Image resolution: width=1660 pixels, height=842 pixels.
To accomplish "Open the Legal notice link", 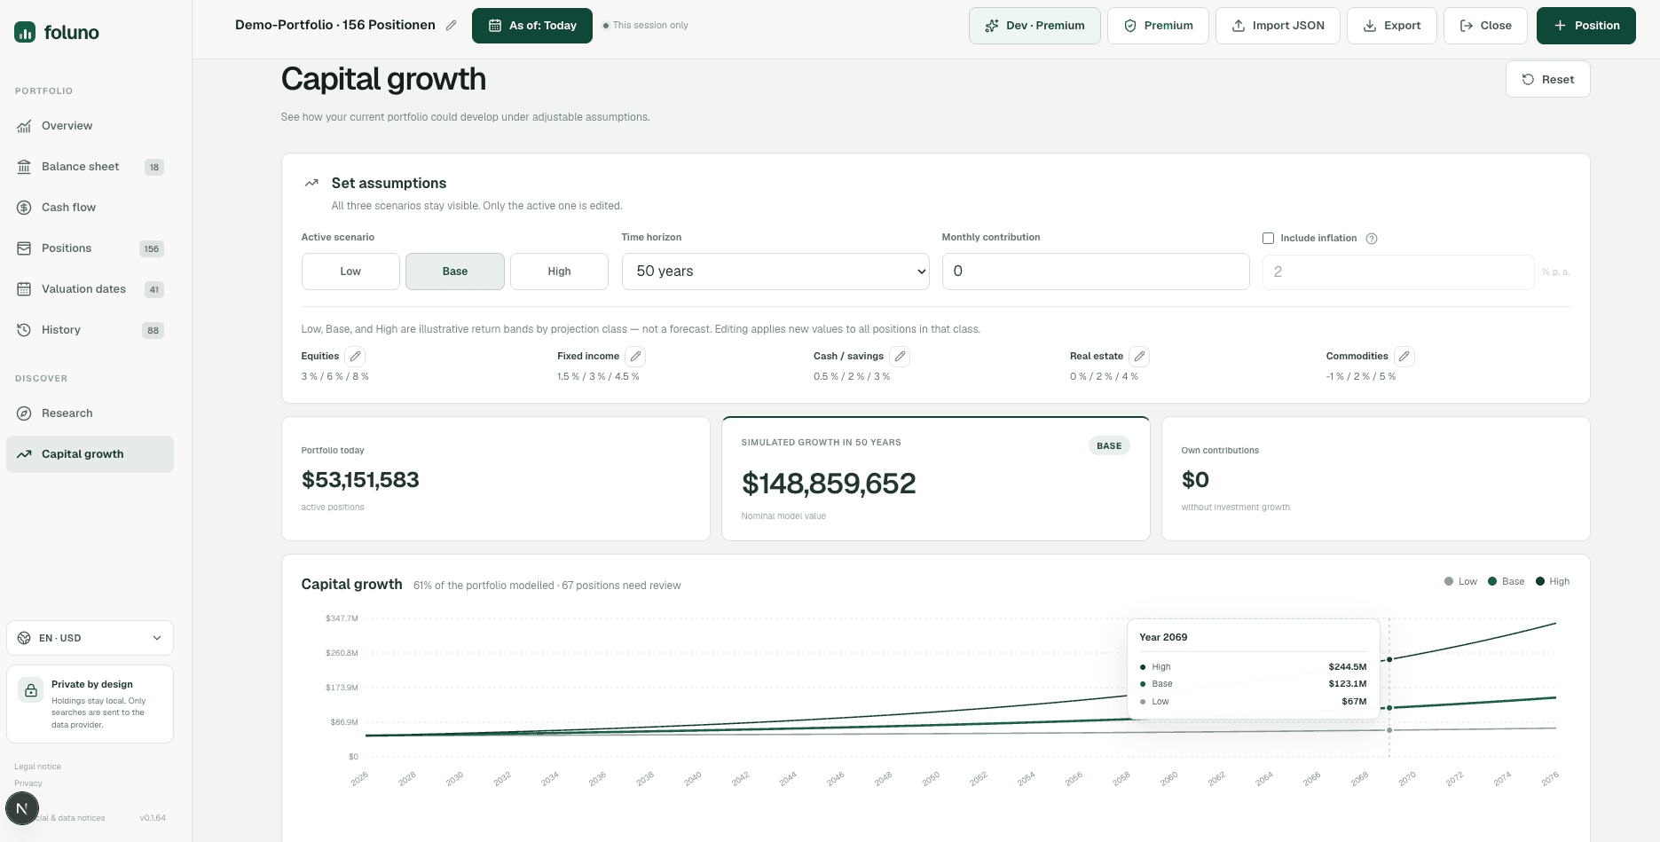I will [37, 767].
